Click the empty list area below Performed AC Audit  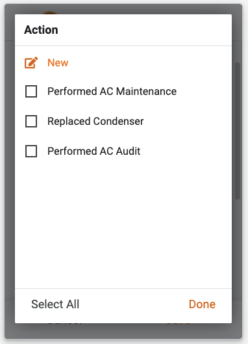123,224
